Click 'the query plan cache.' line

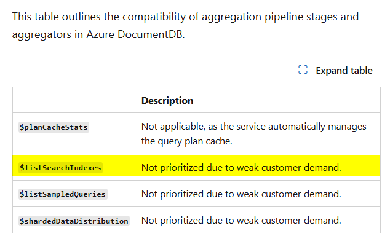[186, 141]
